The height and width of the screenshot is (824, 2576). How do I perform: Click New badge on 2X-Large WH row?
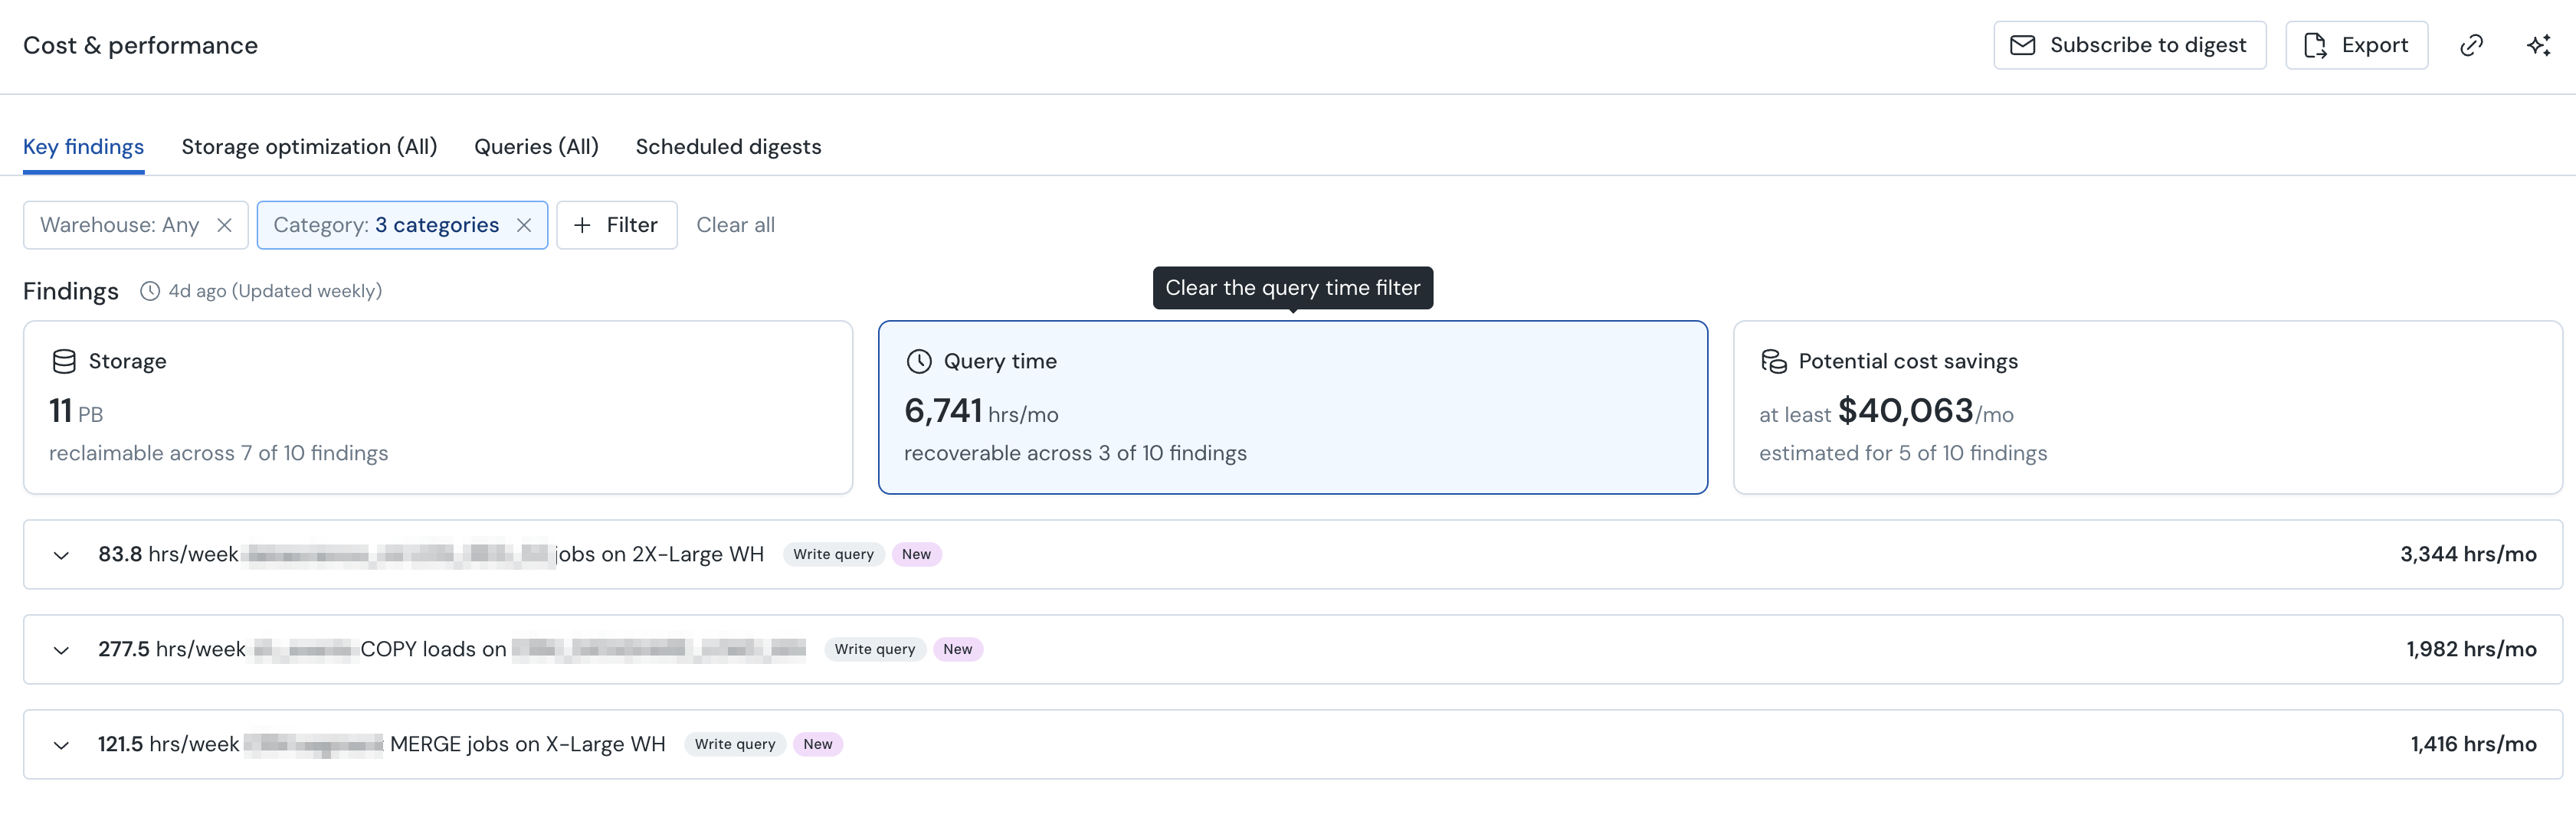click(x=916, y=554)
